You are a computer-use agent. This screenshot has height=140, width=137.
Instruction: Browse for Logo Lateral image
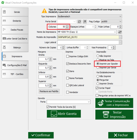pos(120,42)
